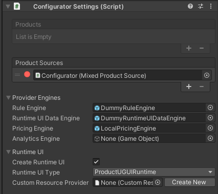
Task: Click the red status dot beside Configurator source
Action: tap(27, 74)
